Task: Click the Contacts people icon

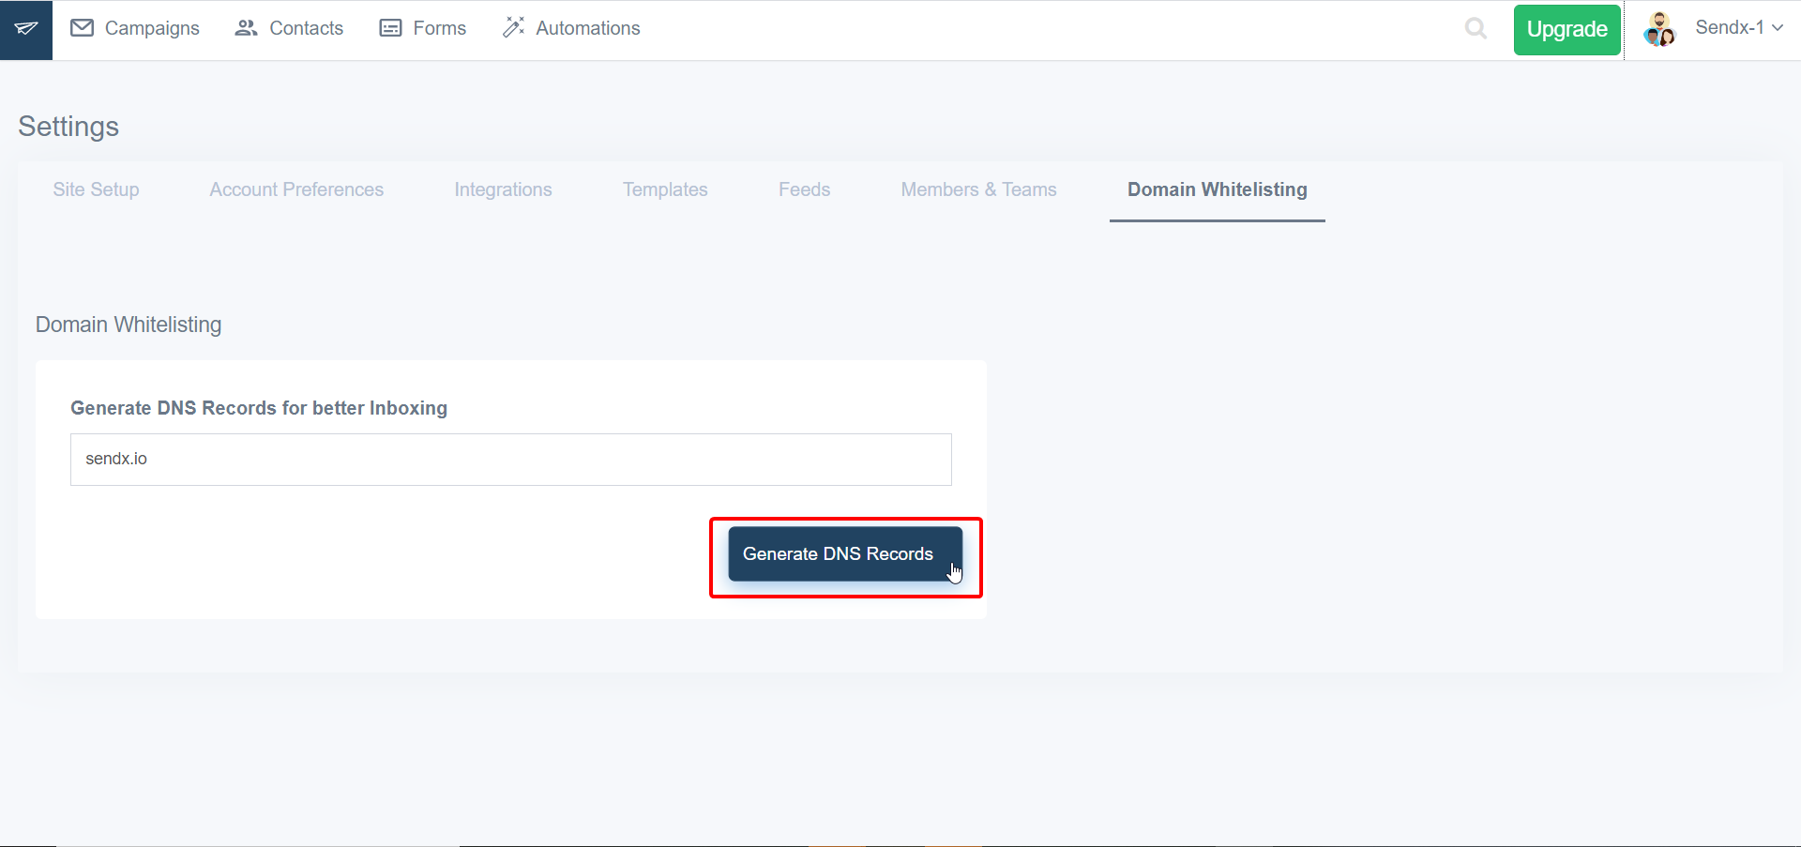Action: [246, 28]
